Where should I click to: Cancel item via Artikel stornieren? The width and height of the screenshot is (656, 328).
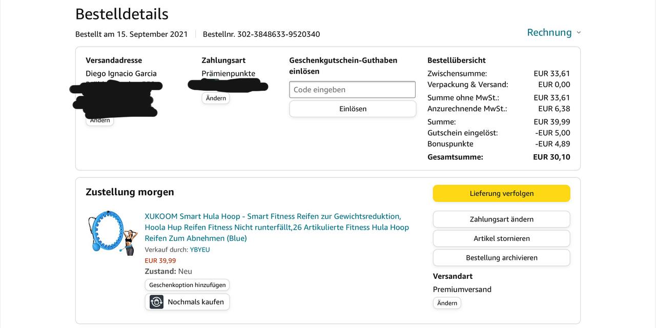pos(501,238)
